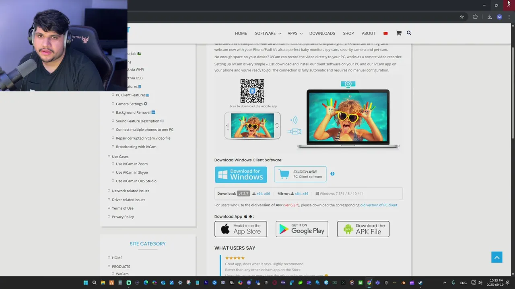Click the x86 link beside Download v7.3.7
The image size is (515, 289).
click(267, 193)
